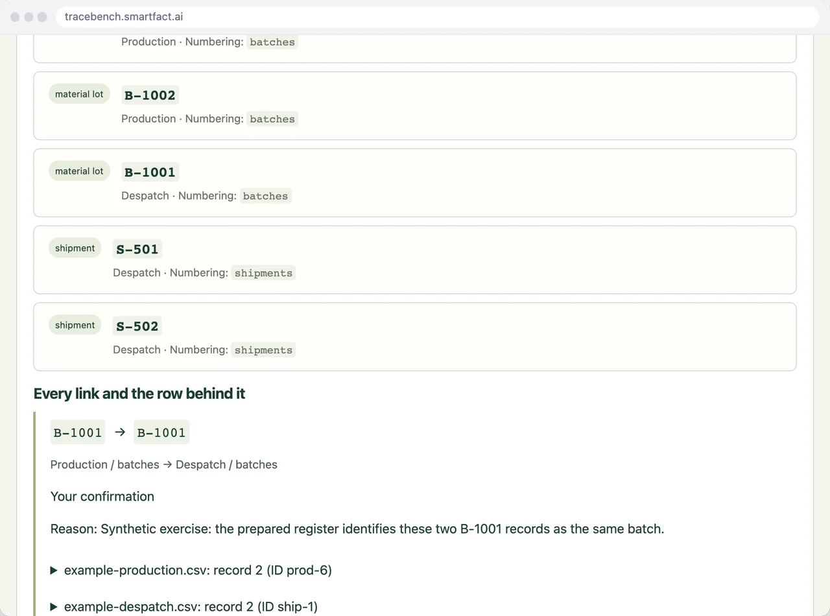Click shipment badge on S-501 card

pos(75,248)
